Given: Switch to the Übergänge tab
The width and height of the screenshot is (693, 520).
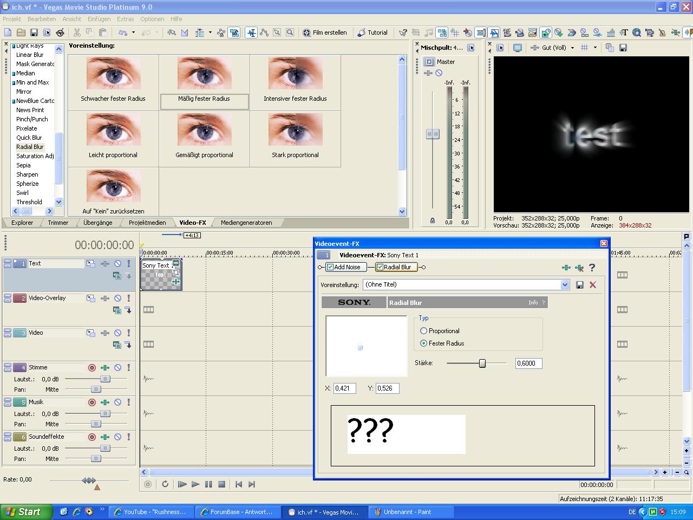Looking at the screenshot, I should (x=98, y=223).
